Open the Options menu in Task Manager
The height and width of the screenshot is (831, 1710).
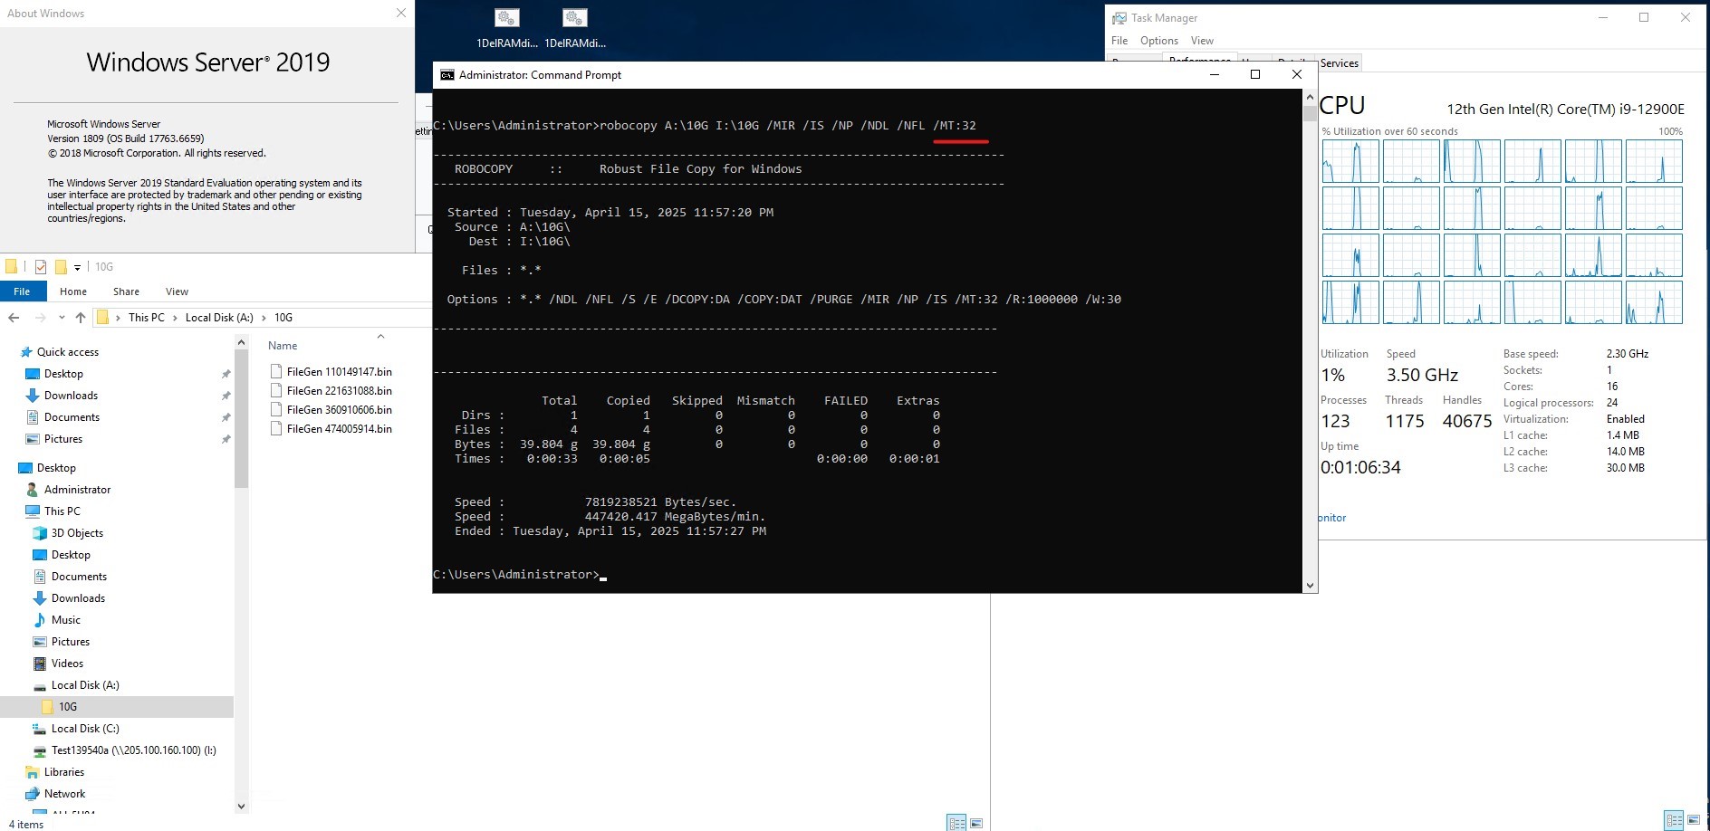(1158, 41)
